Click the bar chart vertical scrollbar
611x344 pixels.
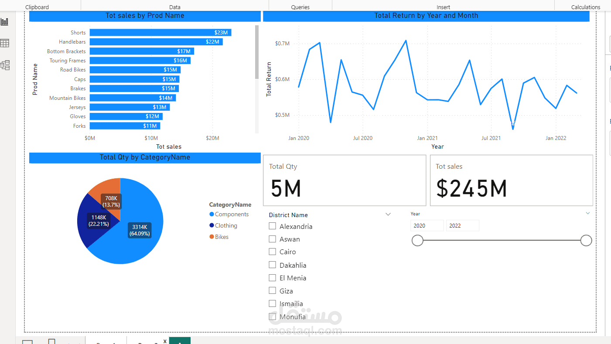[257, 52]
